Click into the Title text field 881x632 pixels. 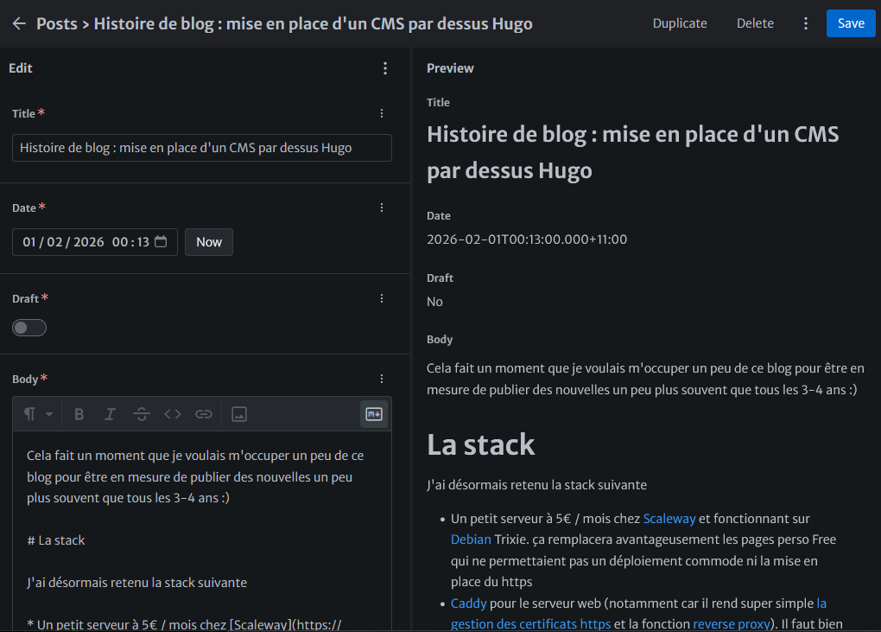(x=201, y=148)
